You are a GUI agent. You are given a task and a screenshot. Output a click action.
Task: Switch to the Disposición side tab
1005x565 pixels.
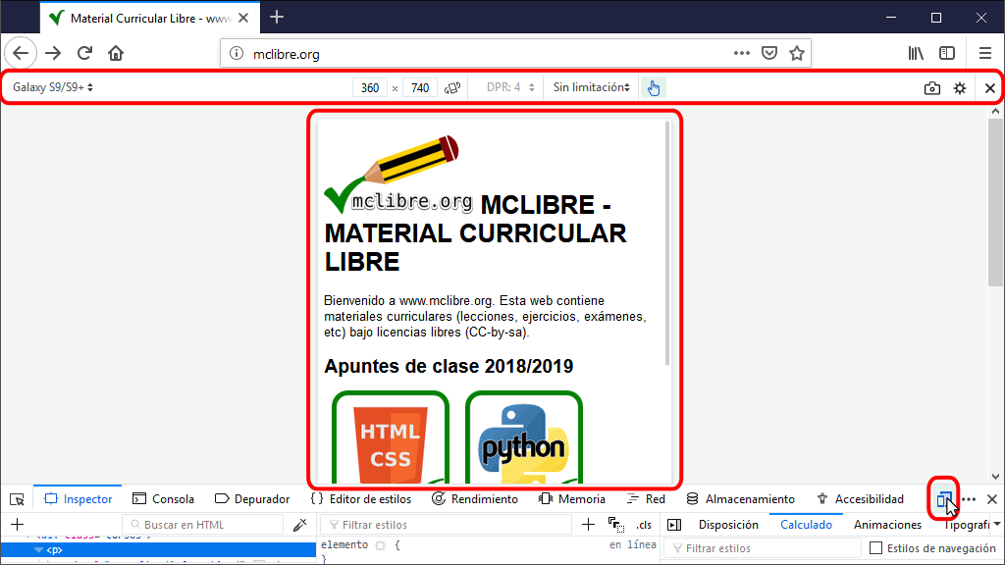pyautogui.click(x=728, y=525)
